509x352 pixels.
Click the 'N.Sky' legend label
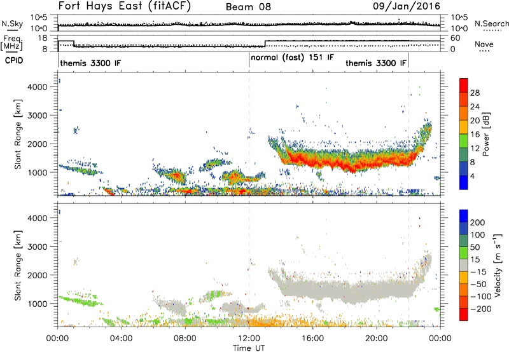coord(12,24)
